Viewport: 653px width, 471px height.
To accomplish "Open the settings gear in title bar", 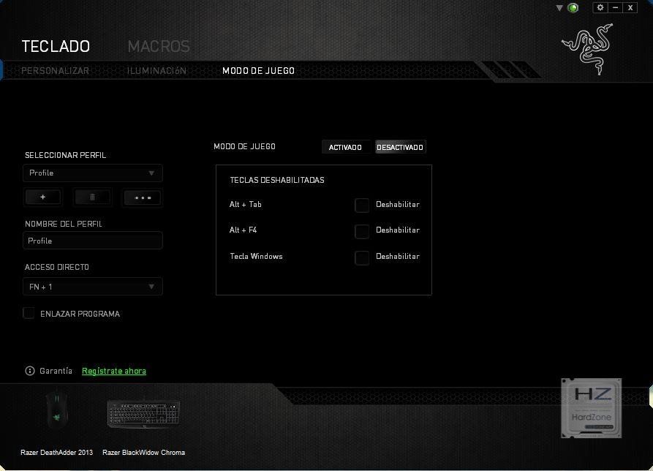I will 600,7.
